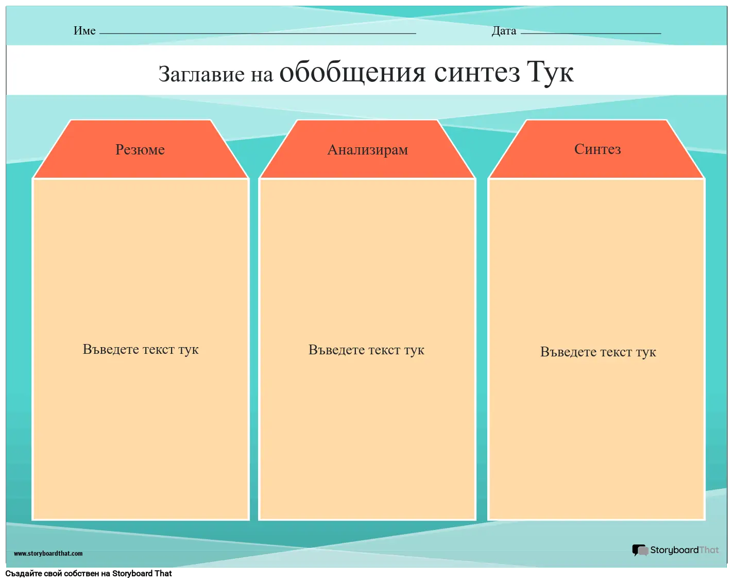Screen dimensions: 734x583
Task: Select the "Резюме" column header
Action: pos(140,150)
